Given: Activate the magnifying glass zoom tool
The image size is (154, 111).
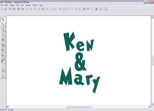Looking at the screenshot, I should click(3, 30).
